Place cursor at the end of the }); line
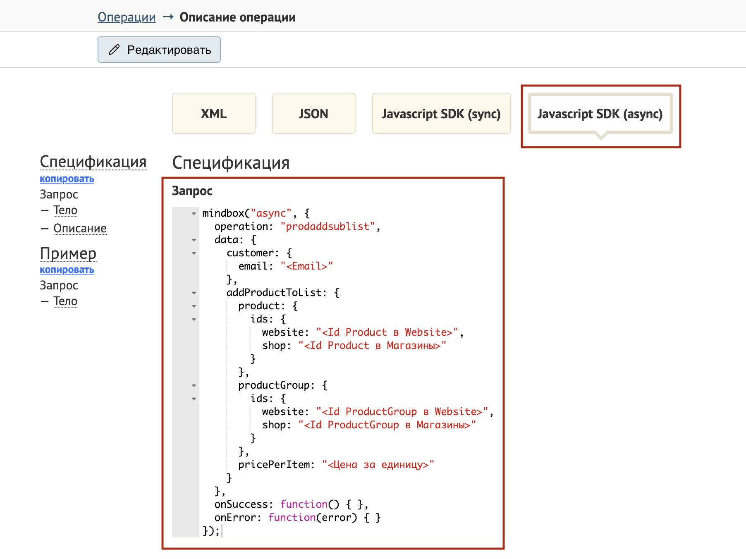 [221, 531]
